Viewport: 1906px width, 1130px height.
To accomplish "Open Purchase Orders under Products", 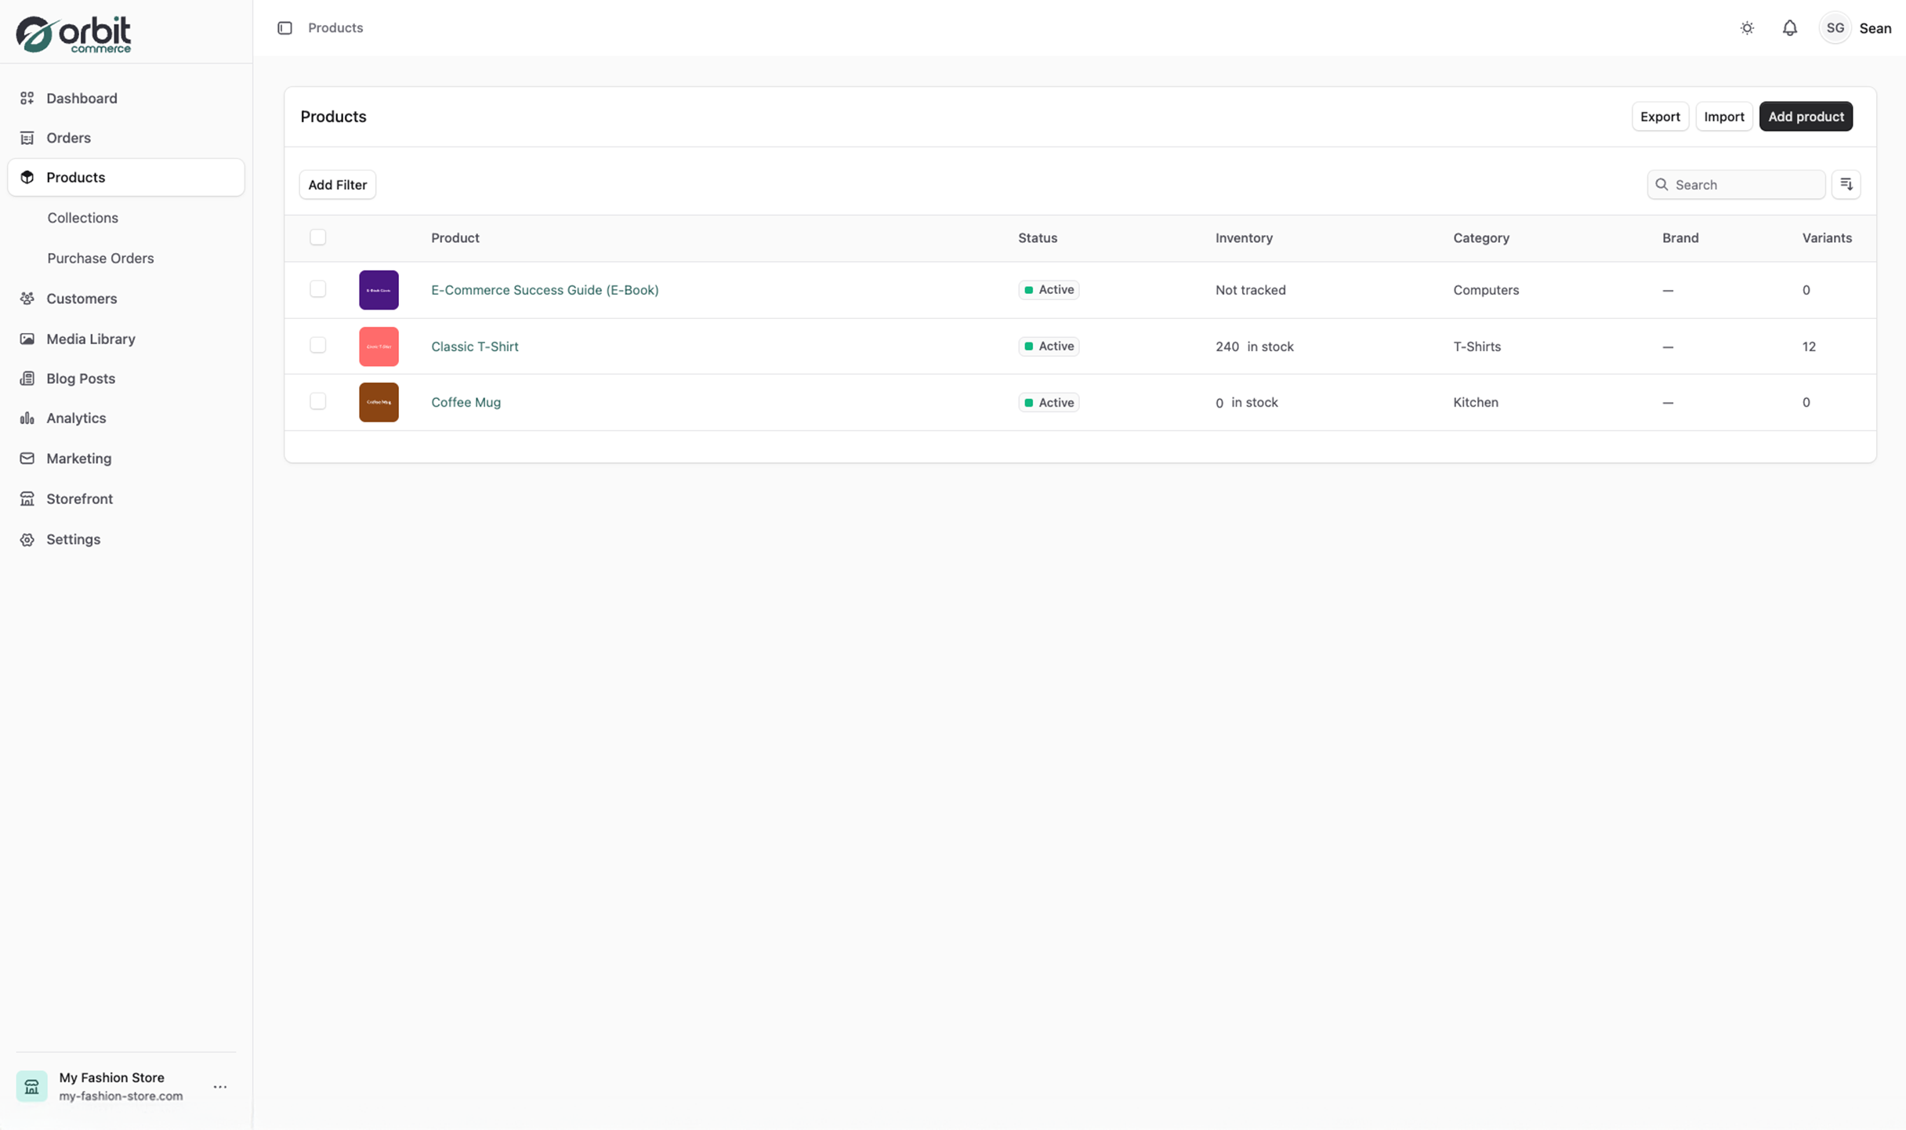I will pyautogui.click(x=100, y=258).
